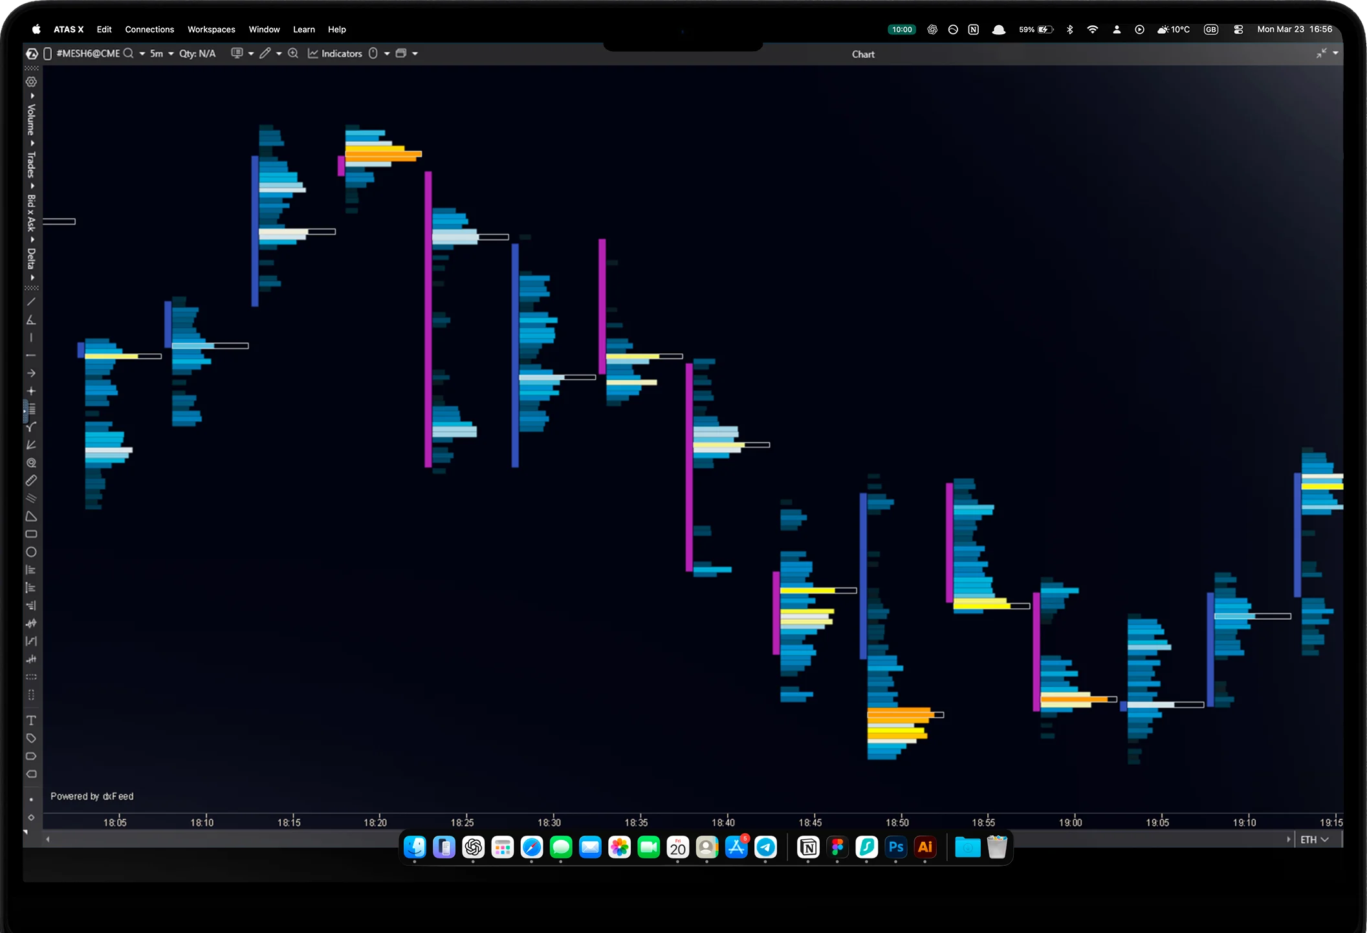Select the trend line drawing tool
Screen dimensions: 1367x933
pyautogui.click(x=31, y=302)
